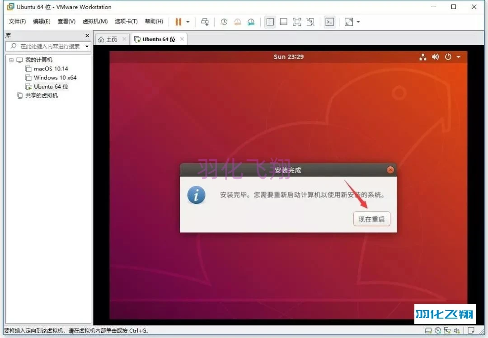This screenshot has width=488, height=338.
Task: Close the Ubuntu 64 位 tab
Action: 182,39
